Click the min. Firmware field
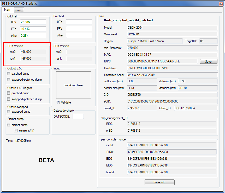The image size is (225, 193). 173,48
